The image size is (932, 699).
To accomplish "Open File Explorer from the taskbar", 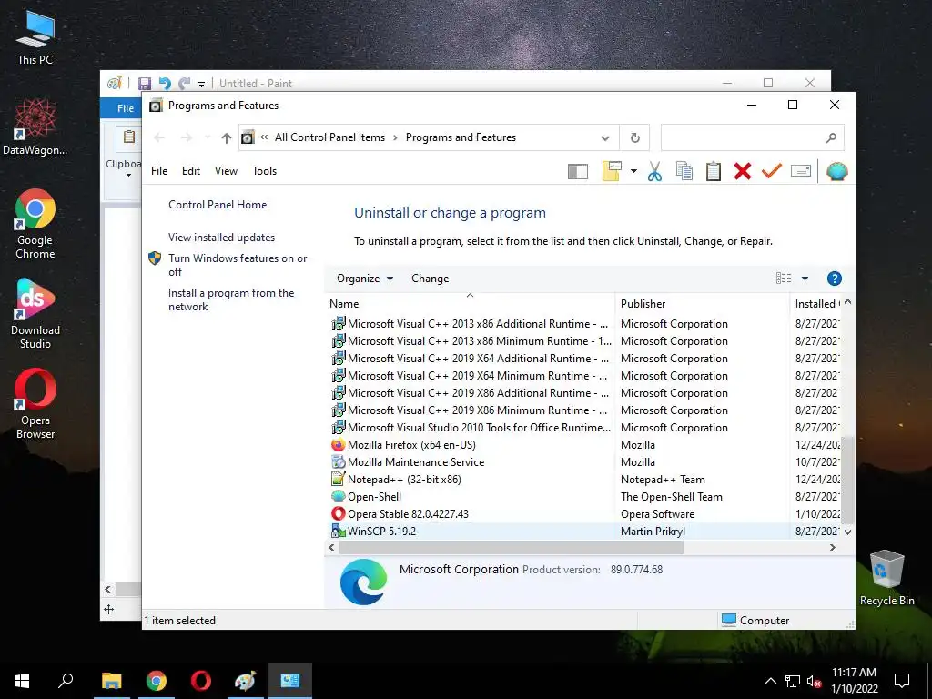I will [x=111, y=681].
